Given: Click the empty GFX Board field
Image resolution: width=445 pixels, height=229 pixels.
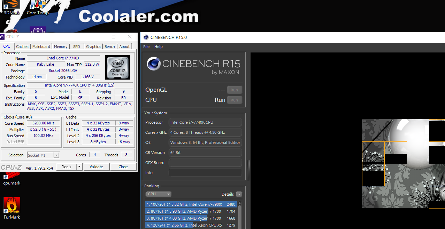Looking at the screenshot, I should [205, 163].
